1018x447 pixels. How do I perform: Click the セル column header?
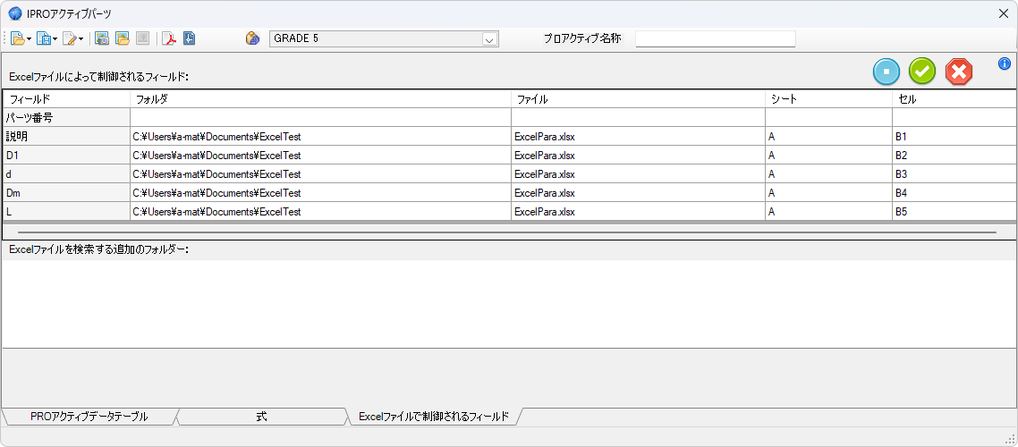(954, 99)
